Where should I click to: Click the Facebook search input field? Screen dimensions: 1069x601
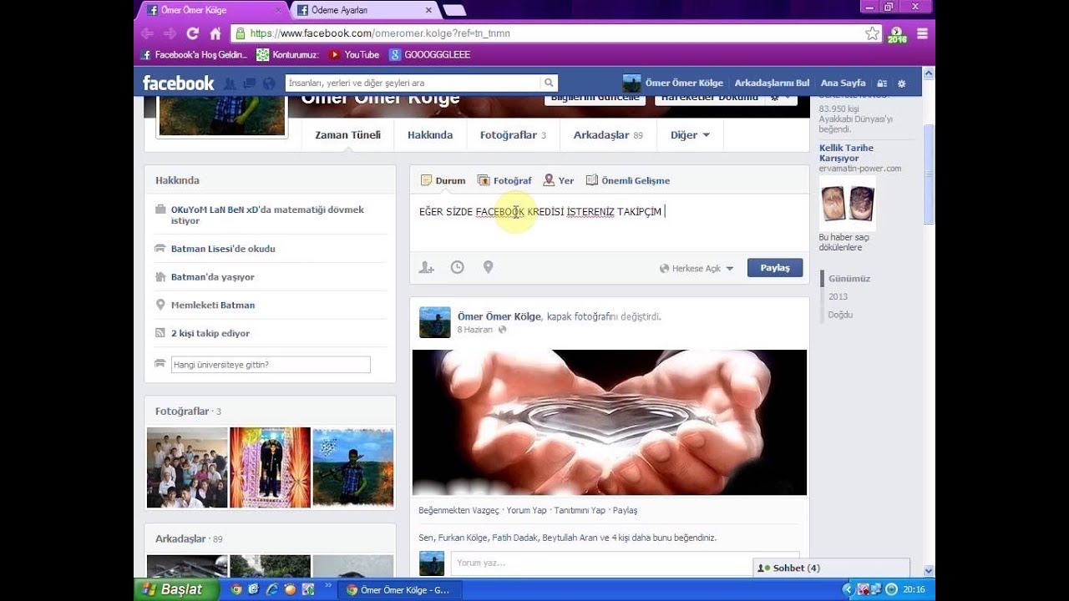click(x=413, y=83)
